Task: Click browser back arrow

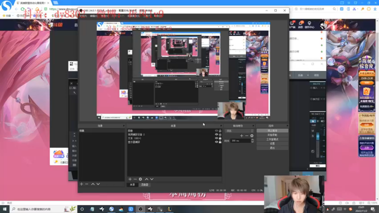Action: (17, 9)
